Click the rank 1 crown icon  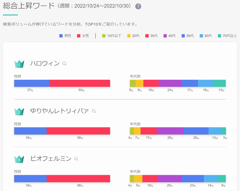point(19,64)
